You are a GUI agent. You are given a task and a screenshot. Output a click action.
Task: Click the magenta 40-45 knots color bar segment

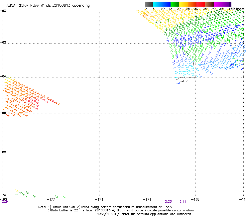[218, 4]
